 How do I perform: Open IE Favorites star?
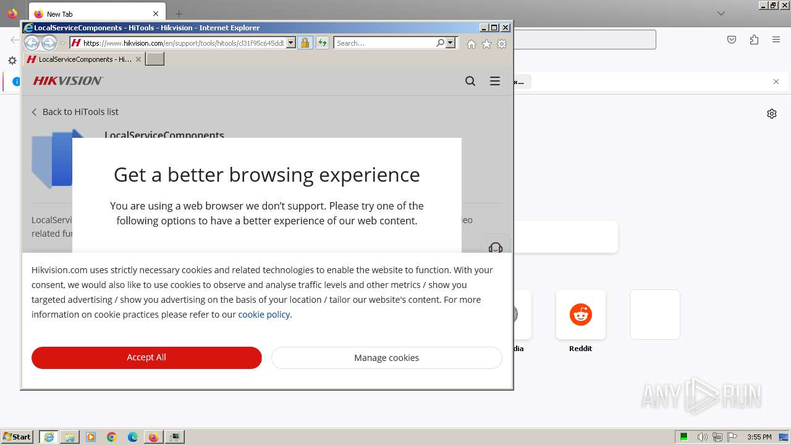[x=486, y=44]
